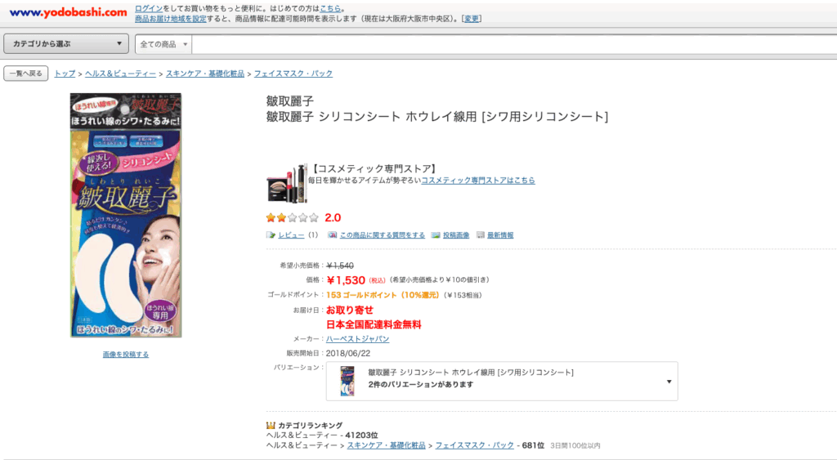The height and width of the screenshot is (460, 837).
Task: Click 2件のバリエーションがあります text
Action: [x=421, y=384]
